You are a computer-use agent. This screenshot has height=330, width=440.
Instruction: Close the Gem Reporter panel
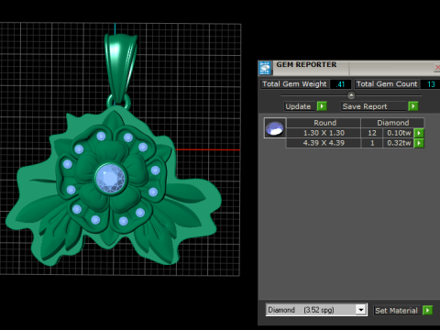[437, 68]
